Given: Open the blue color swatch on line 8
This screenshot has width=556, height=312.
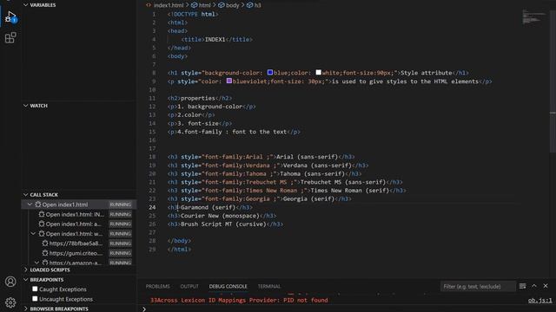Looking at the screenshot, I should (x=270, y=72).
